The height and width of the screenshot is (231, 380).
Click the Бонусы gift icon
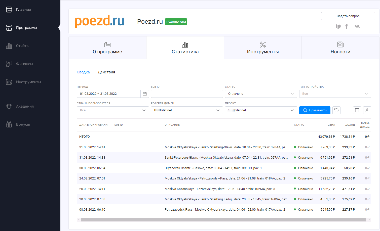(9, 124)
